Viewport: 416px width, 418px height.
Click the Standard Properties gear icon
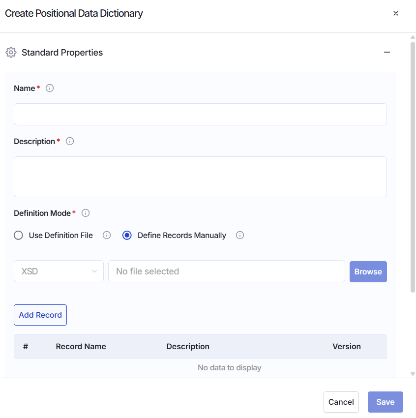(x=11, y=53)
